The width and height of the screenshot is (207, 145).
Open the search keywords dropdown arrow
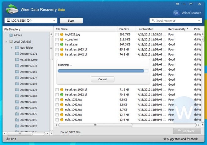point(199,21)
